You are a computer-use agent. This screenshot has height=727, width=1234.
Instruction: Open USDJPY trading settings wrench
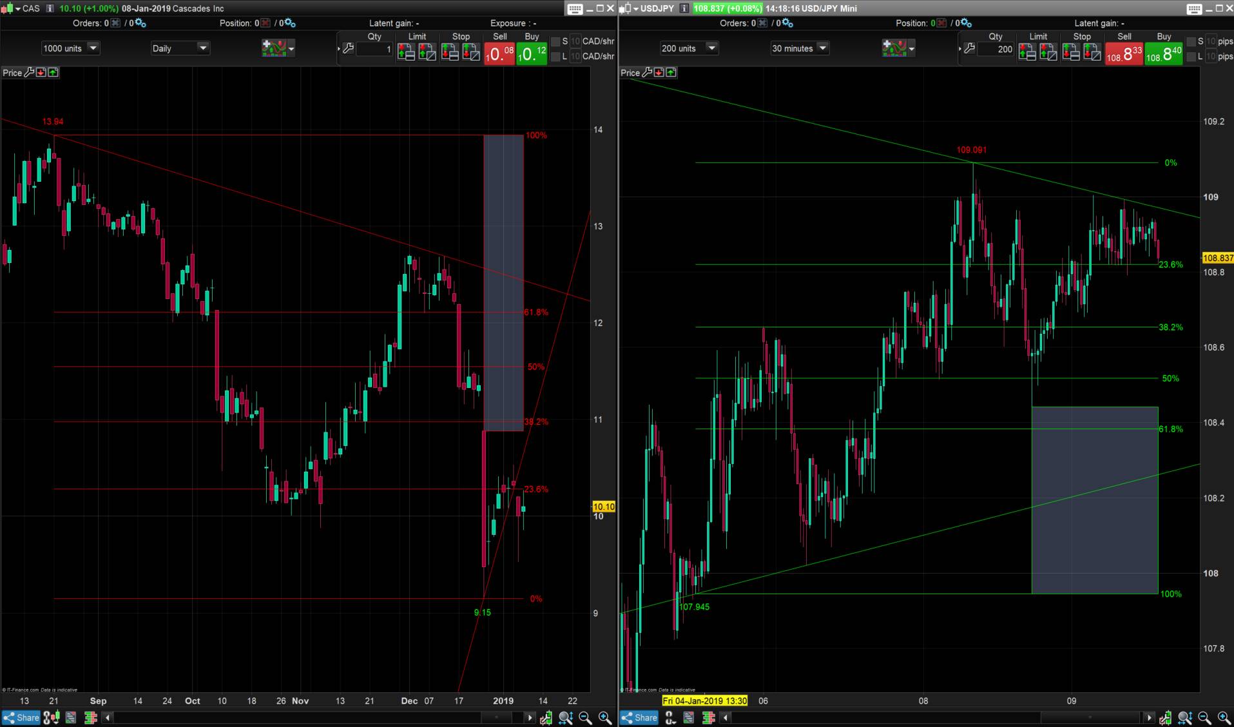969,48
